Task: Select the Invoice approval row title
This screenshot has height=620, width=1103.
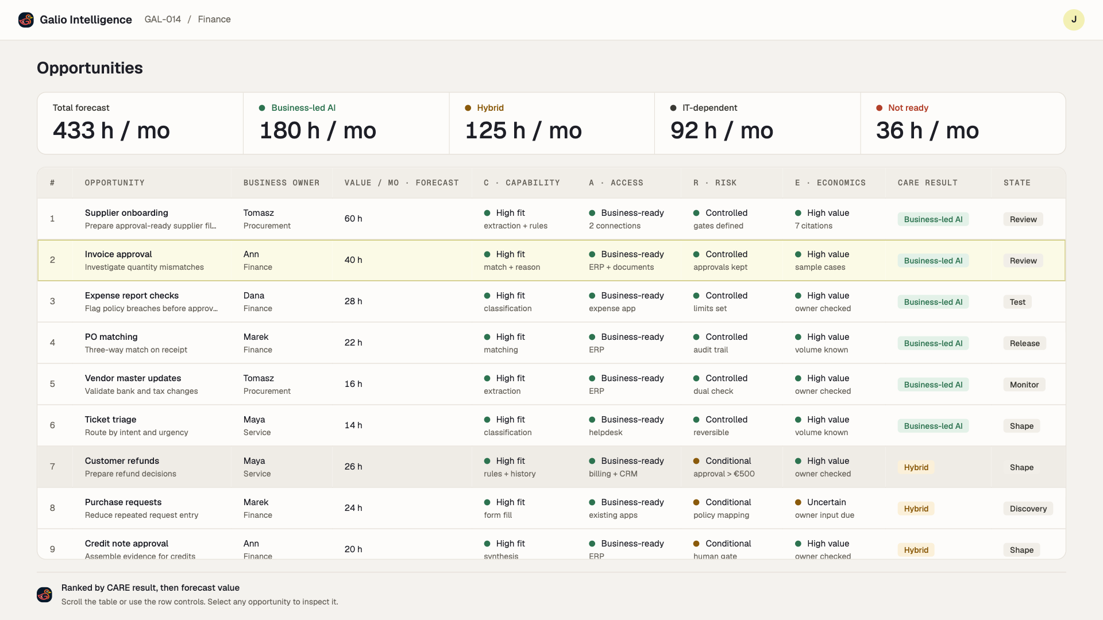Action: tap(118, 254)
